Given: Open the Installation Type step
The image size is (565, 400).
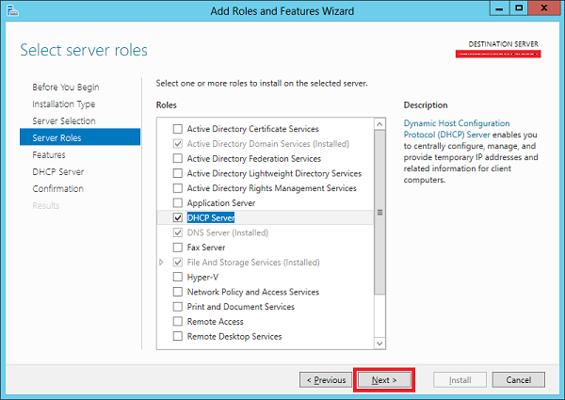Looking at the screenshot, I should pyautogui.click(x=63, y=104).
